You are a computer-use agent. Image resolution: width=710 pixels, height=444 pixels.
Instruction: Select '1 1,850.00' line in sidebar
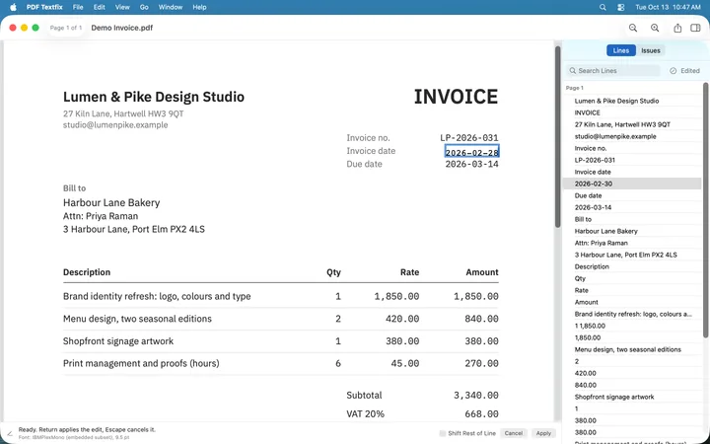tap(632, 326)
